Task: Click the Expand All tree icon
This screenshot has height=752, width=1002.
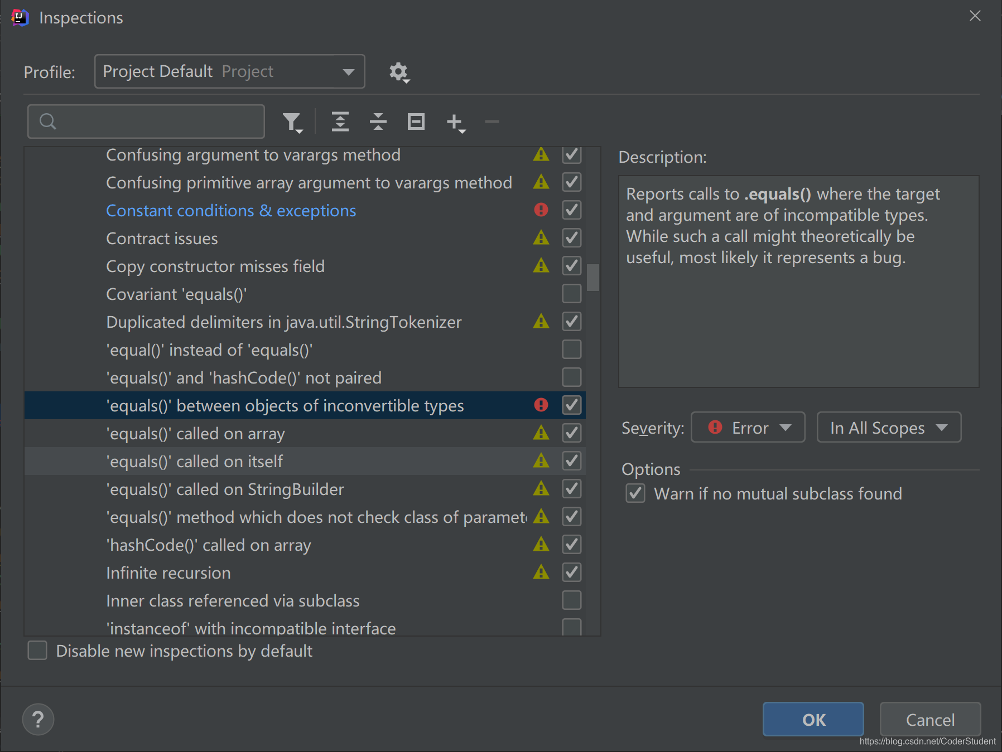Action: coord(340,122)
